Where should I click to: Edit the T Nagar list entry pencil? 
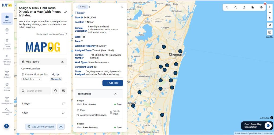click(63, 103)
